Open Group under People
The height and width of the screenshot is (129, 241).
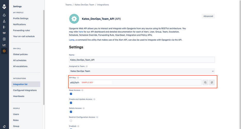click(x=16, y=126)
